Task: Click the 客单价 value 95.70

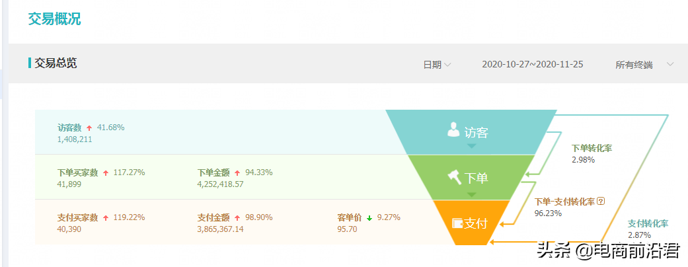Action: (x=347, y=229)
